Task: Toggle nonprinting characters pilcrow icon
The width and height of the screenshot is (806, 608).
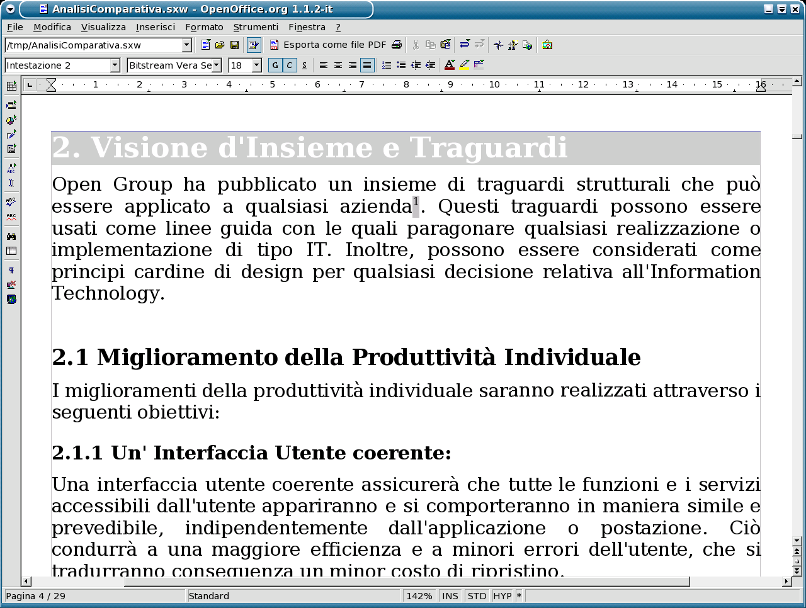Action: 11,270
